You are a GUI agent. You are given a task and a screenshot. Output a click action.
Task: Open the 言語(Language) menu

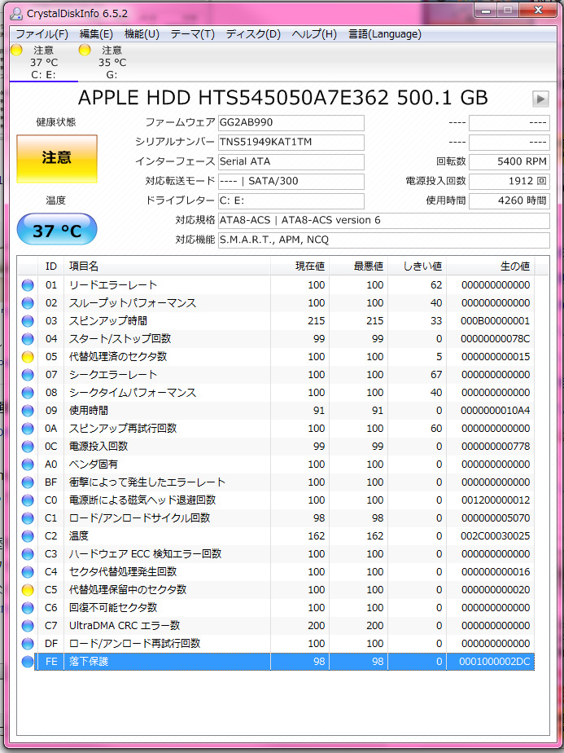385,34
